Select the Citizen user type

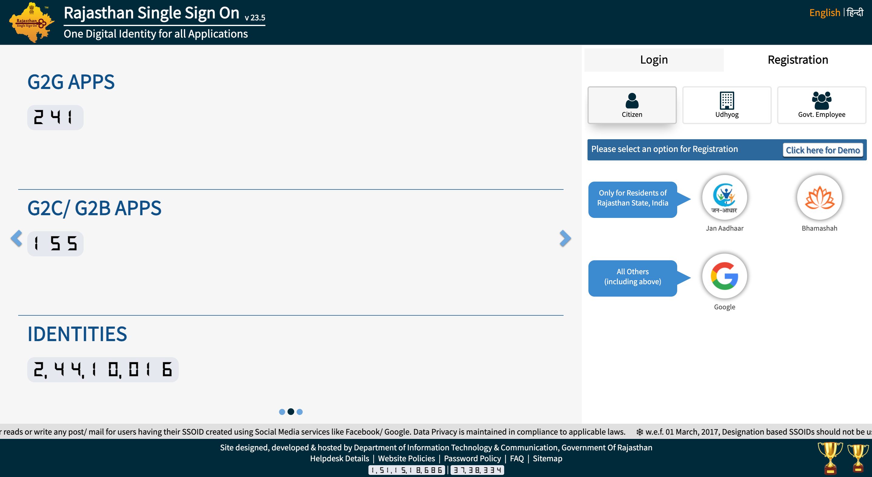coord(632,105)
